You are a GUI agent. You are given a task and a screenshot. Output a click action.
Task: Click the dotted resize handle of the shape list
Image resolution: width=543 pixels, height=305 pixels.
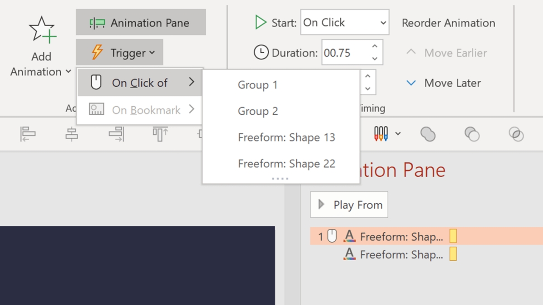[x=280, y=179]
